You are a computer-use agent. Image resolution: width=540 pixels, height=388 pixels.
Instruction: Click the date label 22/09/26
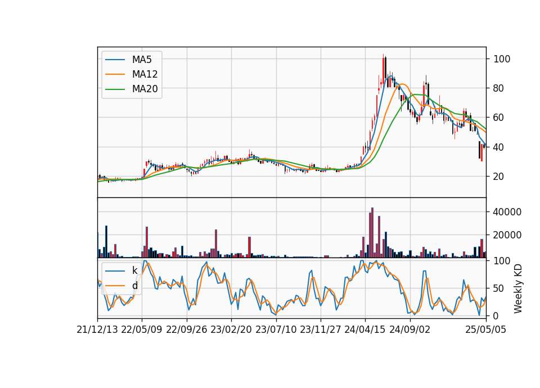click(187, 330)
